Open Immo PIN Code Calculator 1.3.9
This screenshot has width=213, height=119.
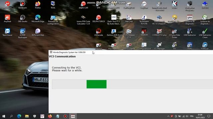point(84,20)
